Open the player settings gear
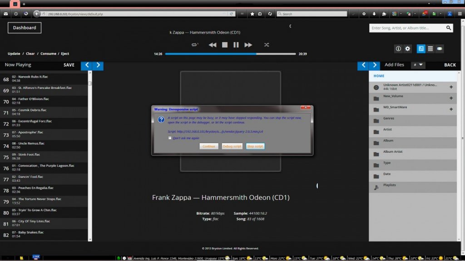This screenshot has width=465, height=261. [408, 49]
